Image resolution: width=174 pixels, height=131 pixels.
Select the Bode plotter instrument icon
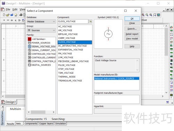[x=171, y=46]
